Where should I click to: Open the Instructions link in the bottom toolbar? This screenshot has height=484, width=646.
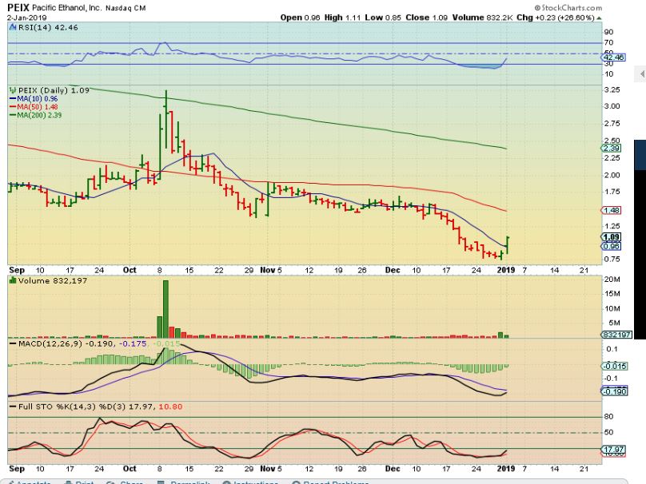[252, 482]
